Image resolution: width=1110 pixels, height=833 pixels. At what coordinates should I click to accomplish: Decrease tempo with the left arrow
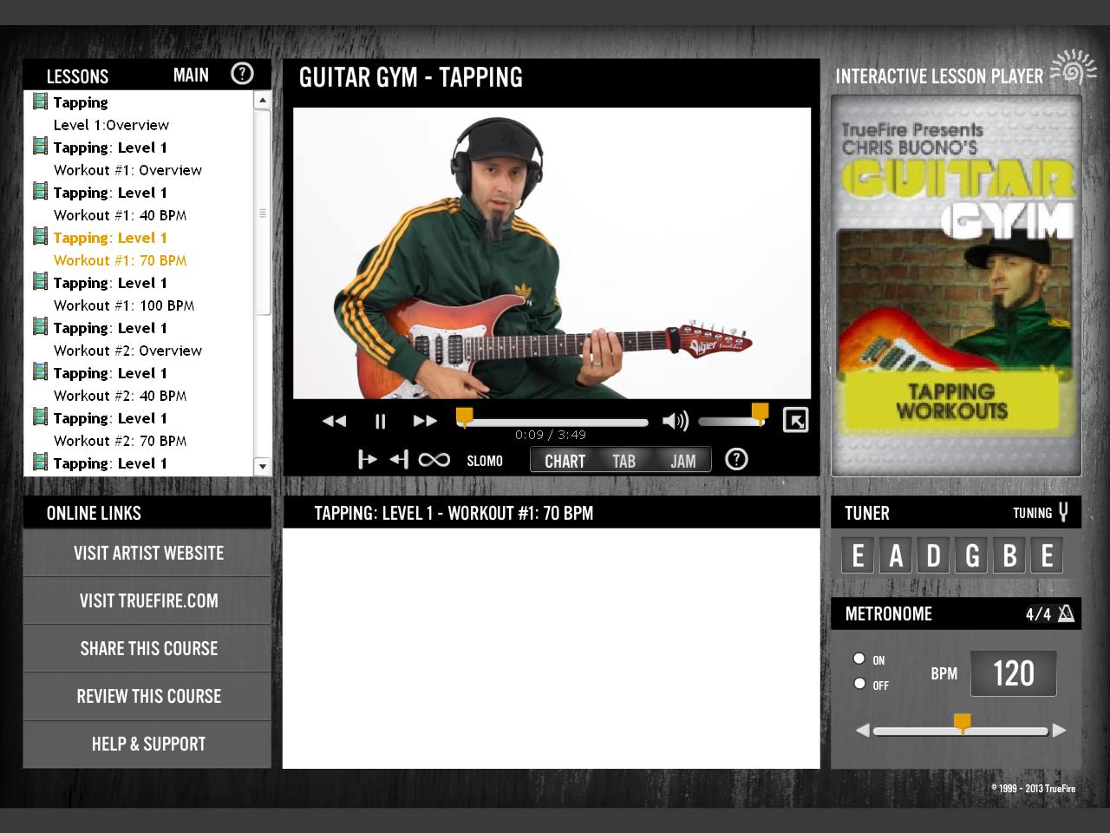(x=862, y=731)
